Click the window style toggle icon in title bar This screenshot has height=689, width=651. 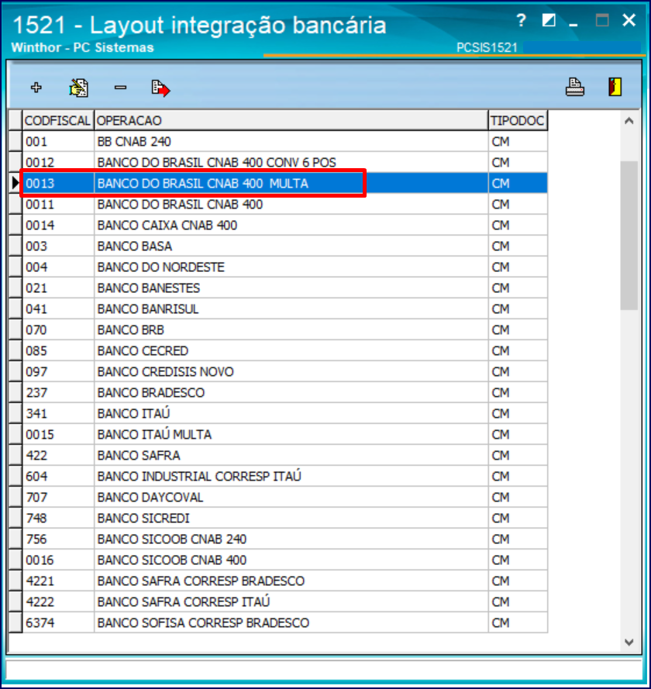tap(549, 20)
